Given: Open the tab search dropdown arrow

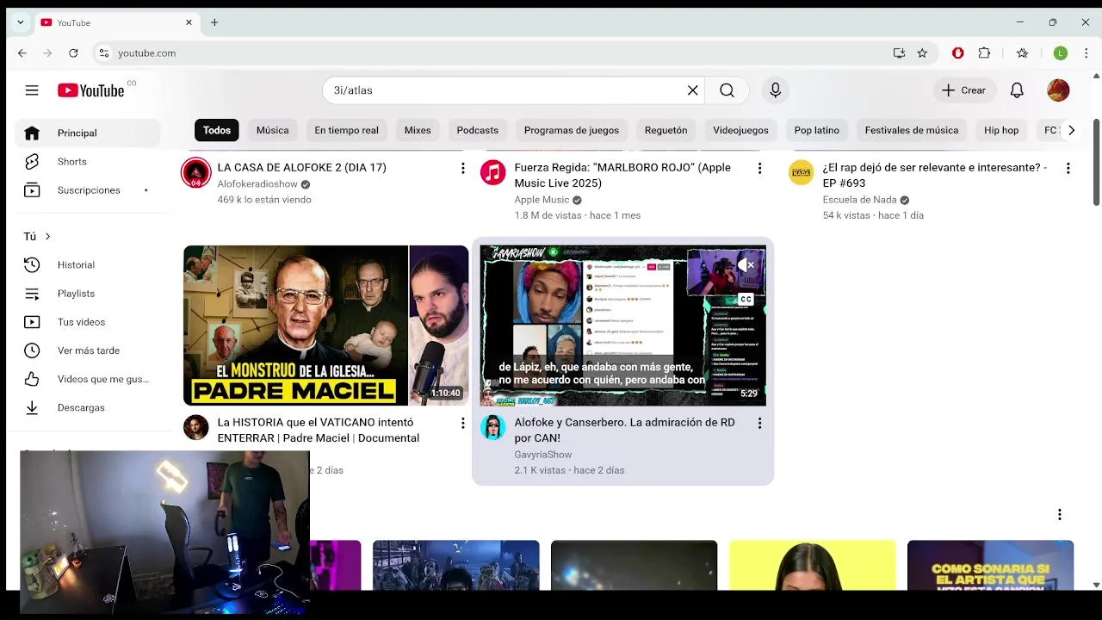Looking at the screenshot, I should click(x=20, y=22).
